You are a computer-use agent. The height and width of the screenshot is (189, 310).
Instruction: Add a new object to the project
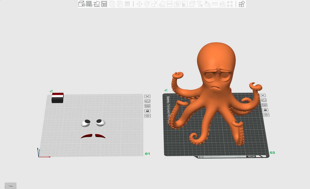(81, 4)
